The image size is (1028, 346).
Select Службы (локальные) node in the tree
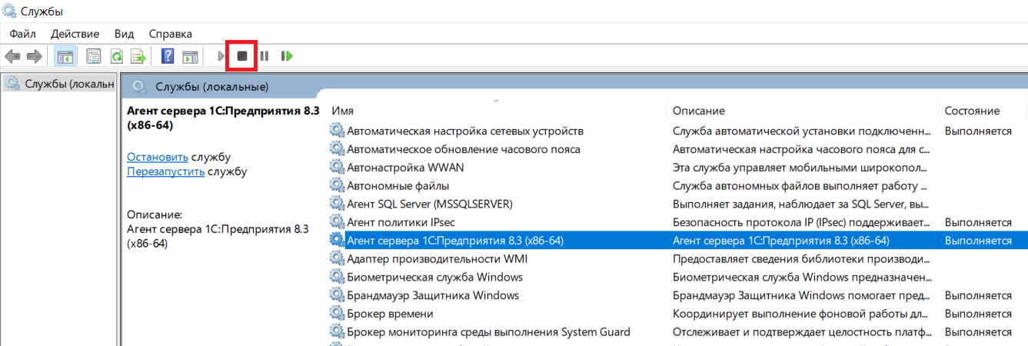pos(68,83)
